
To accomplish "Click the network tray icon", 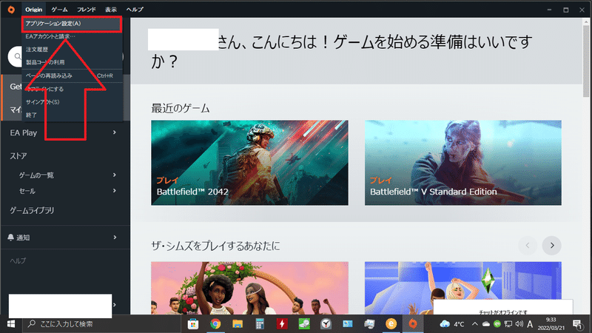I will (x=508, y=324).
